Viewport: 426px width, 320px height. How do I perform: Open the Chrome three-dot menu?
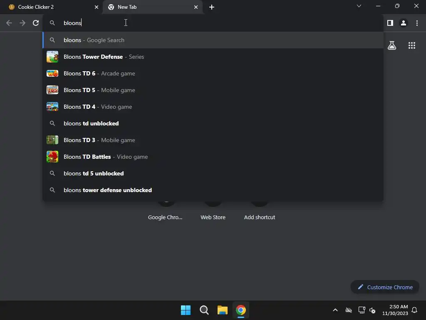(417, 23)
